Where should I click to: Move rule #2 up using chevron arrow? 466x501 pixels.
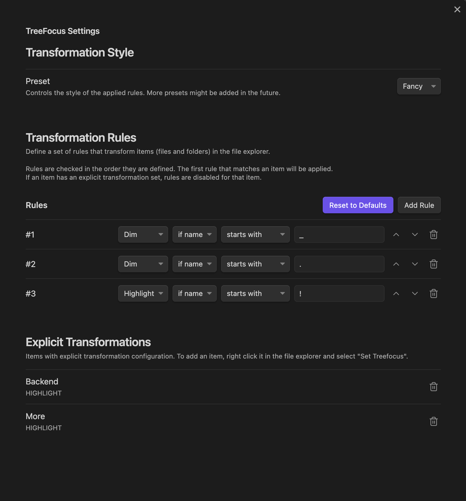396,264
